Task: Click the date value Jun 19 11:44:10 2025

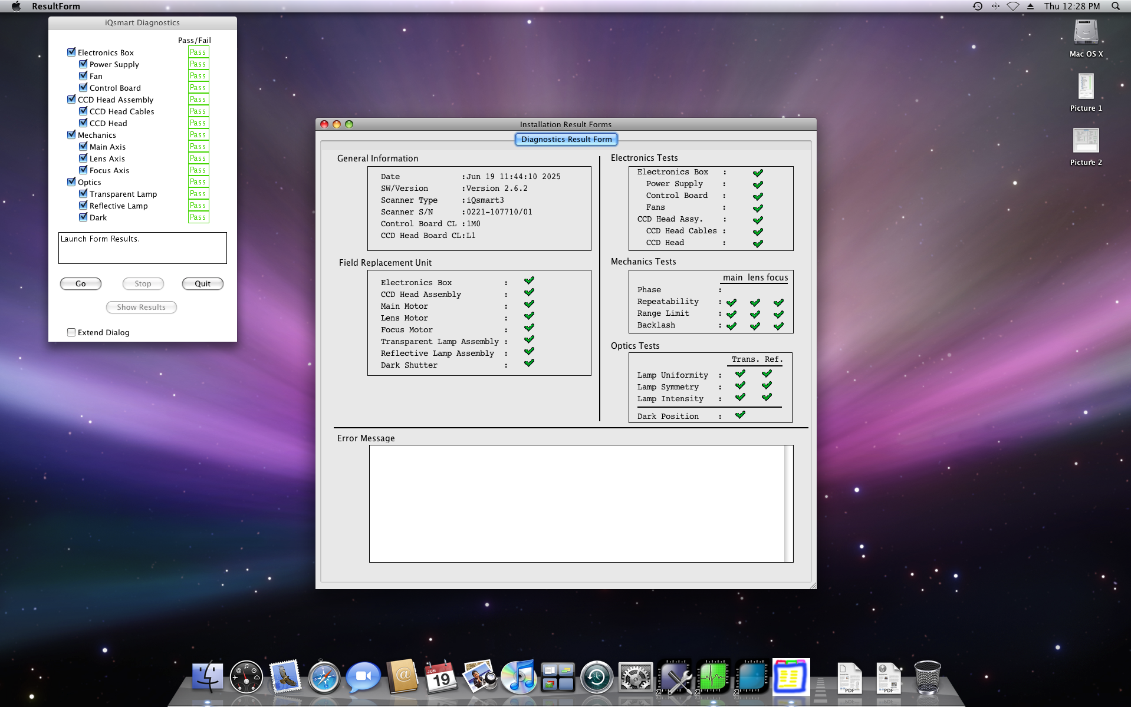Action: coord(514,176)
